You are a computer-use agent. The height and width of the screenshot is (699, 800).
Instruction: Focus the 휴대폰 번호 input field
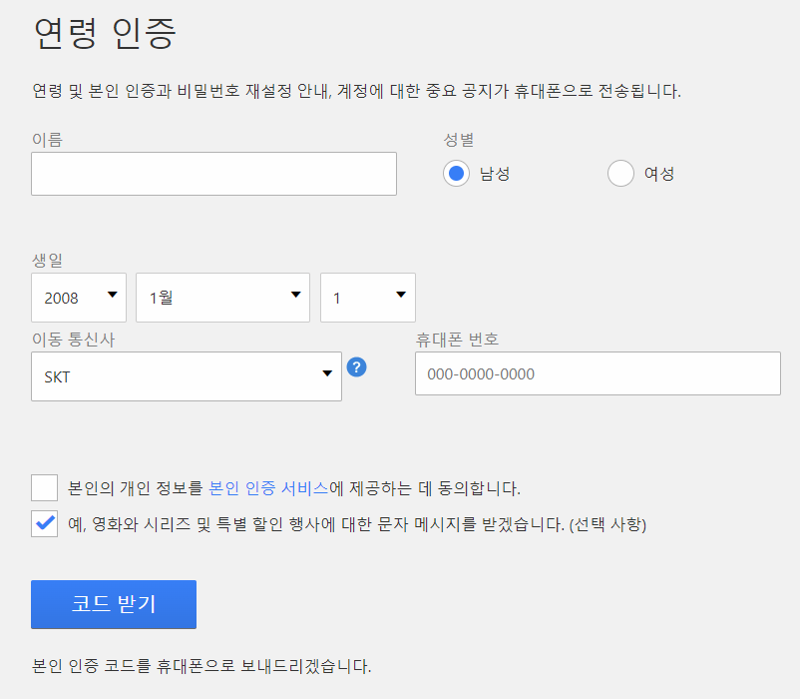pos(598,373)
